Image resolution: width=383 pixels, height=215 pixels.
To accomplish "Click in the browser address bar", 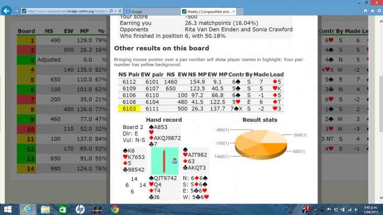I will (67, 11).
